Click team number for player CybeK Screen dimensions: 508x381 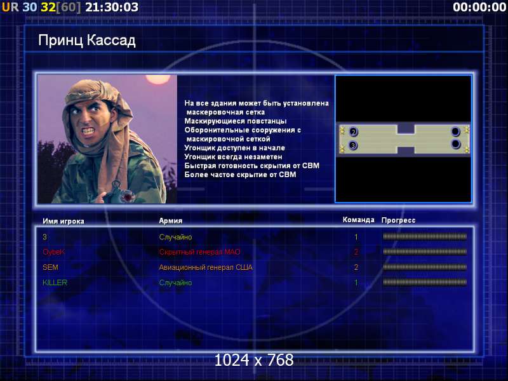click(356, 252)
